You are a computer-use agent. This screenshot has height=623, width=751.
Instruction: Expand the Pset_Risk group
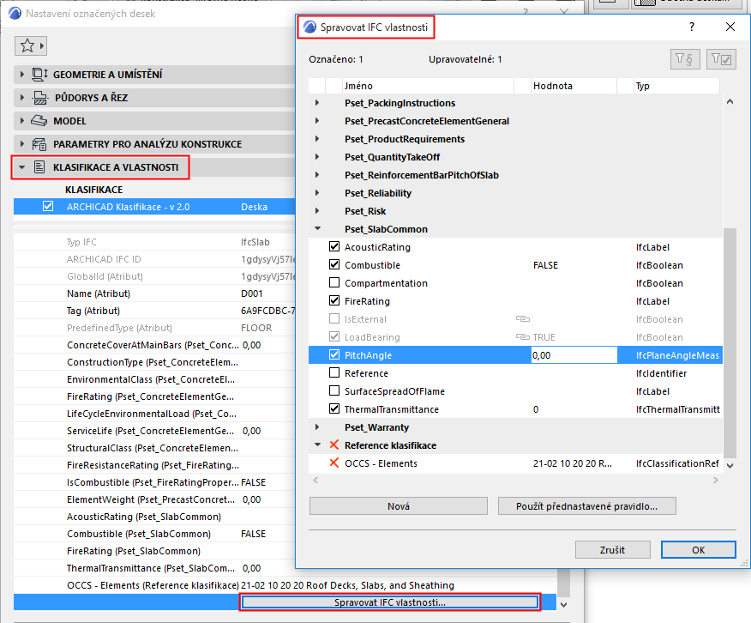tap(317, 210)
